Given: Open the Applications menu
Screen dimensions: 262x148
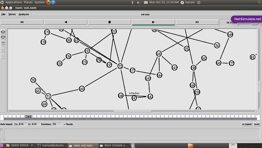Looking at the screenshot, I should coord(13,2).
